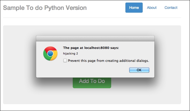Open the Contact page link
Viewport: 190px width, 111px height.
point(171,8)
